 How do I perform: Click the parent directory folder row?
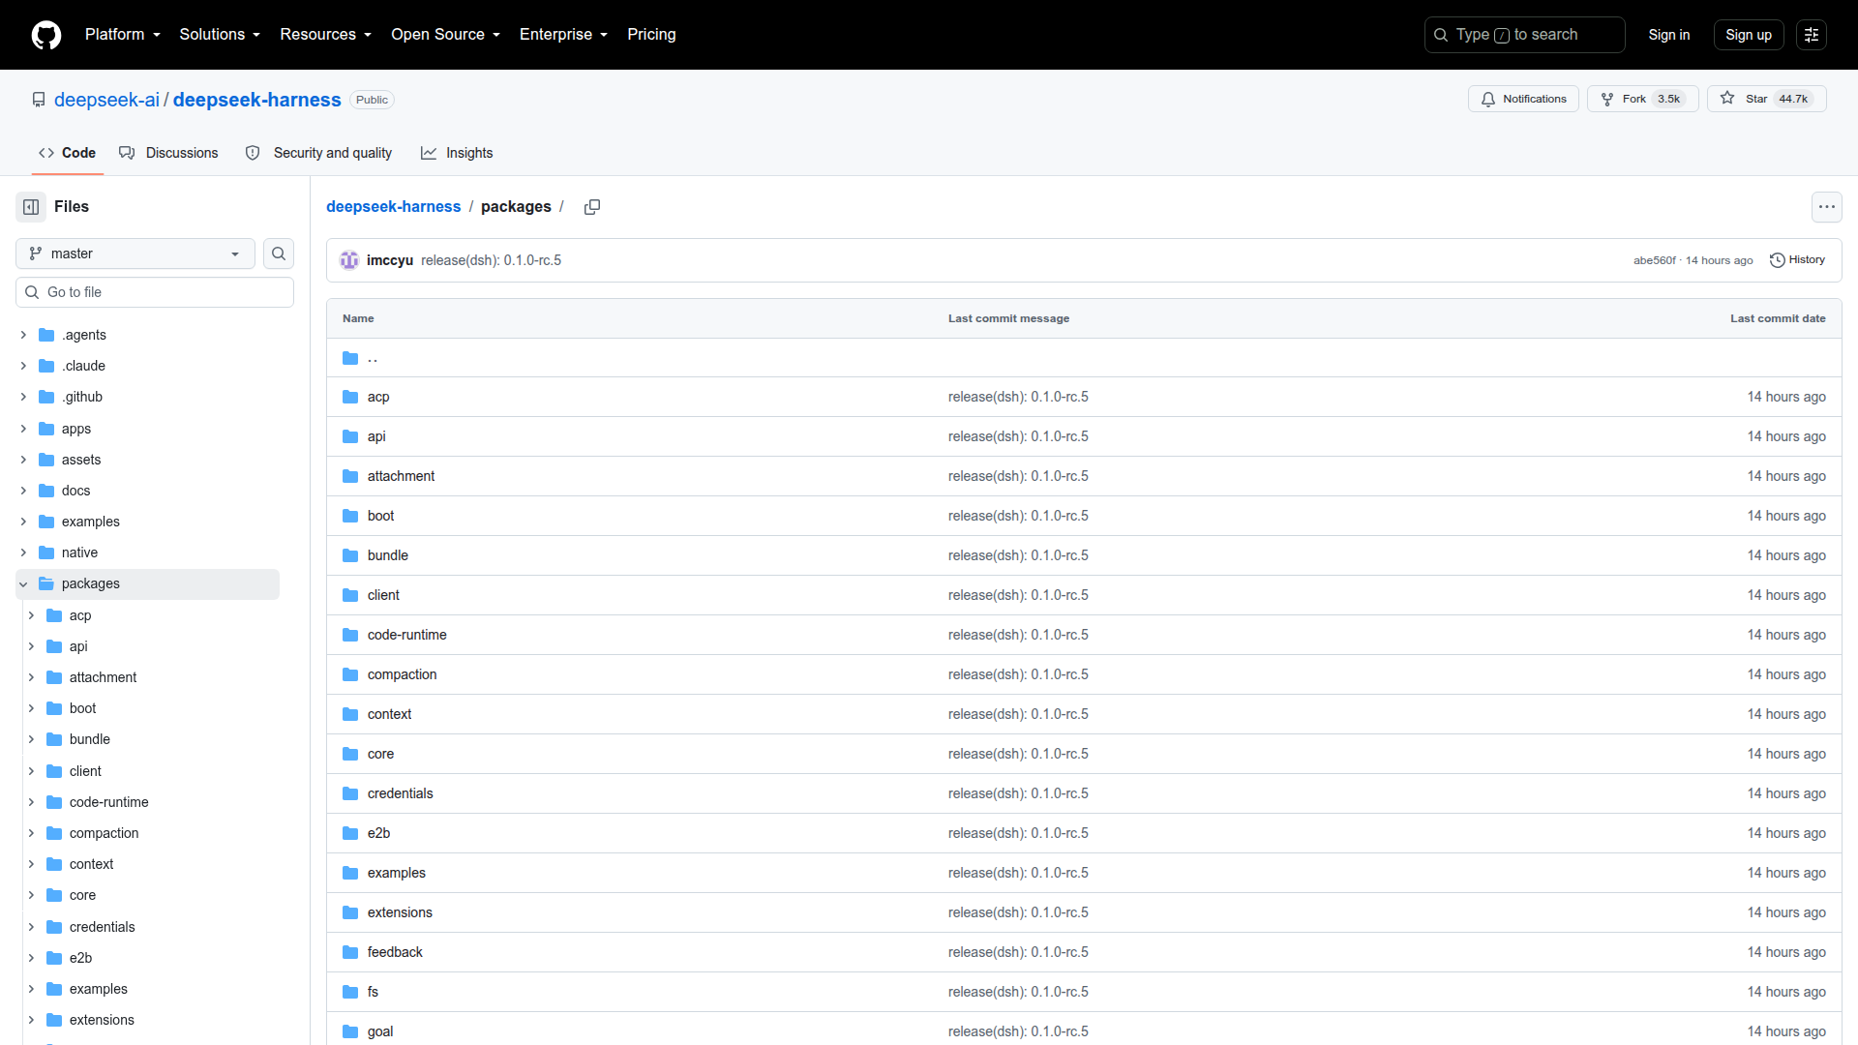1084,358
